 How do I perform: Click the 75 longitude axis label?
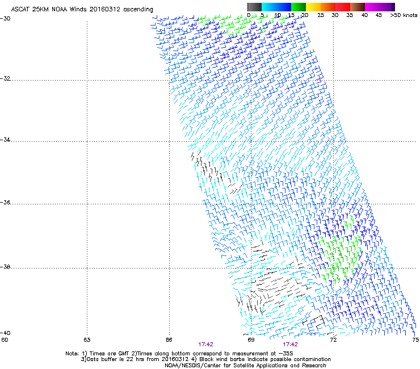pyautogui.click(x=415, y=340)
